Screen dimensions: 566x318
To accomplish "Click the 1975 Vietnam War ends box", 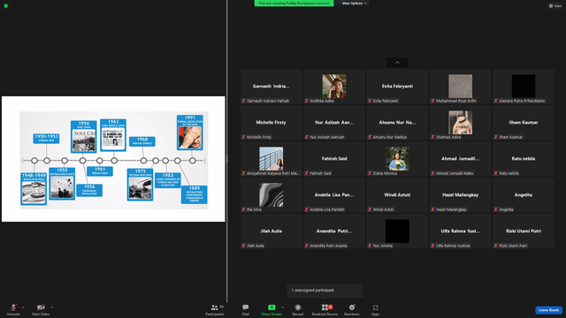I will click(x=140, y=185).
